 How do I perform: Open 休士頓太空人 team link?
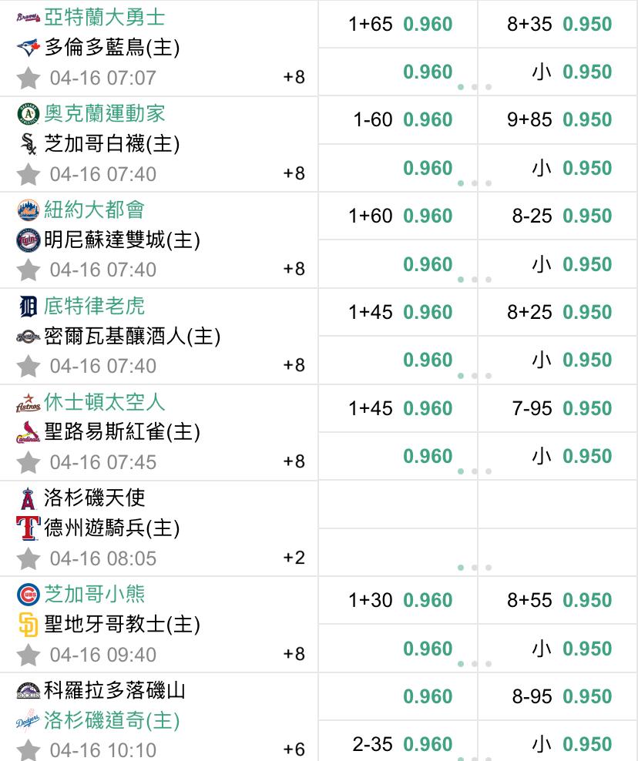104,402
